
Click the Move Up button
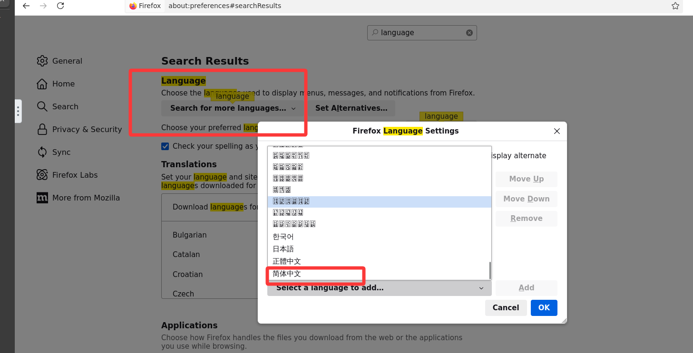click(x=527, y=179)
